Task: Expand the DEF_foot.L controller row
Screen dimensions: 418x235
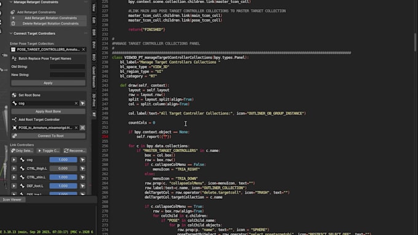Action: click(14, 186)
